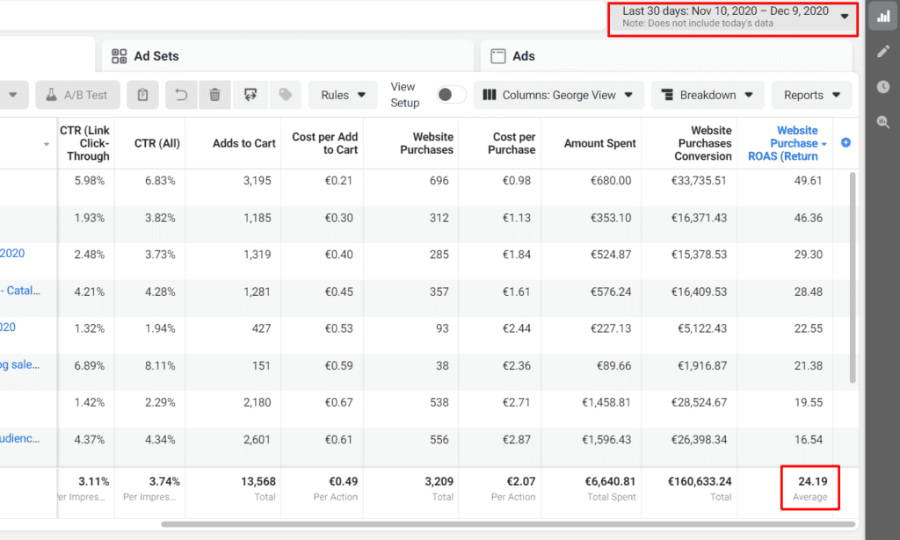Add a column with the plus icon
This screenshot has height=540, width=900.
(x=846, y=143)
